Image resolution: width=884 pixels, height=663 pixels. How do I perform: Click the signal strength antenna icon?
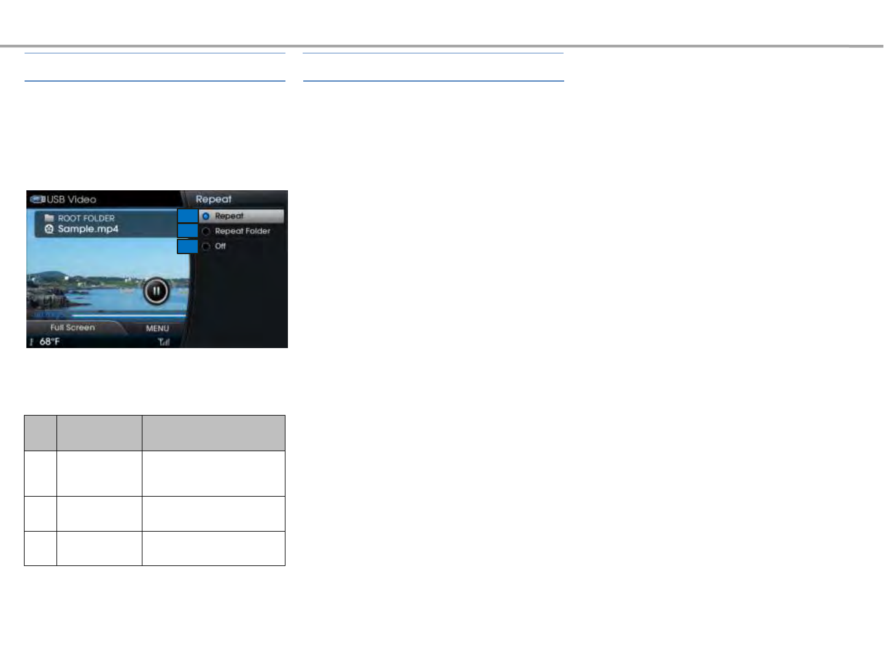[163, 342]
